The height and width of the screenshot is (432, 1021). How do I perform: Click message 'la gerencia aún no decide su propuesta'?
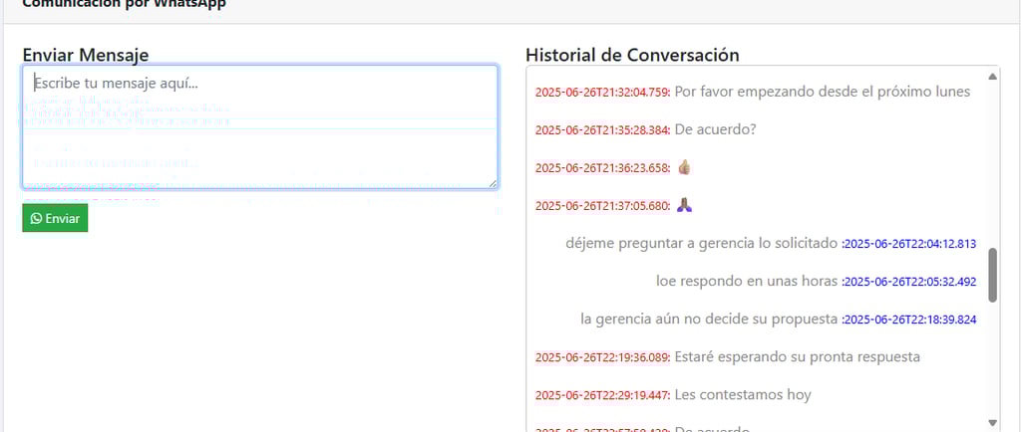(x=709, y=319)
